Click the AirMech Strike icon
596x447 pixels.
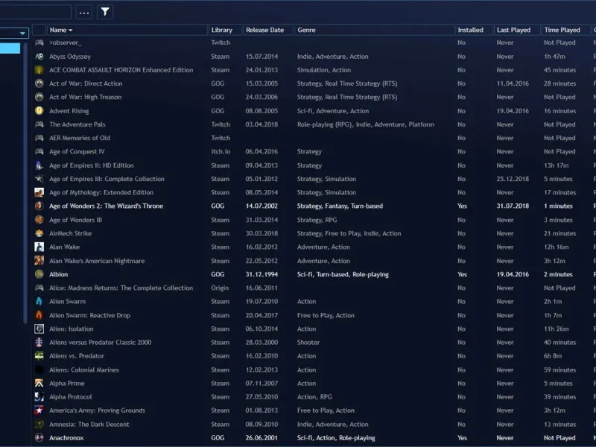[39, 233]
